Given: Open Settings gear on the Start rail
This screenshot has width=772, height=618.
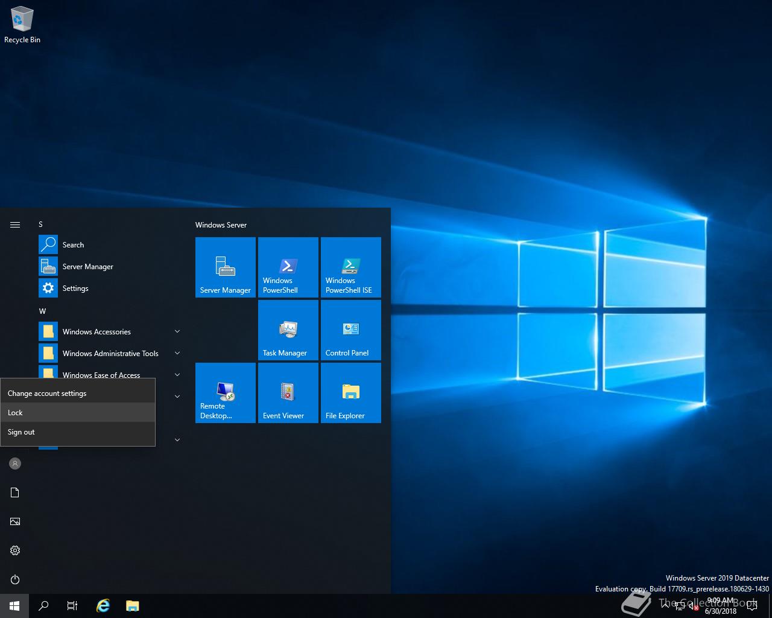Looking at the screenshot, I should click(x=15, y=550).
